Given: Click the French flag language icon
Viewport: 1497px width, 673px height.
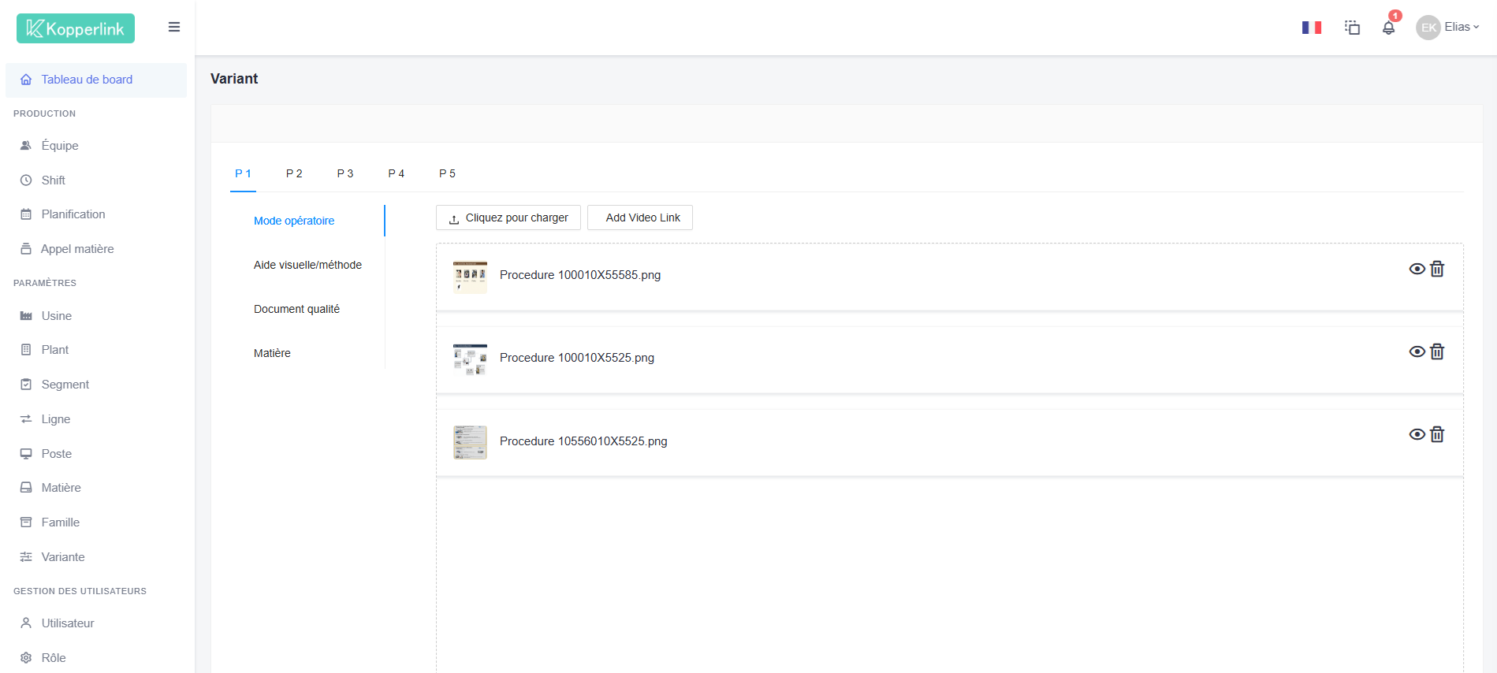Looking at the screenshot, I should coord(1311,28).
